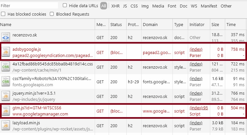
Task: Show Other request types
Action: (226, 6)
